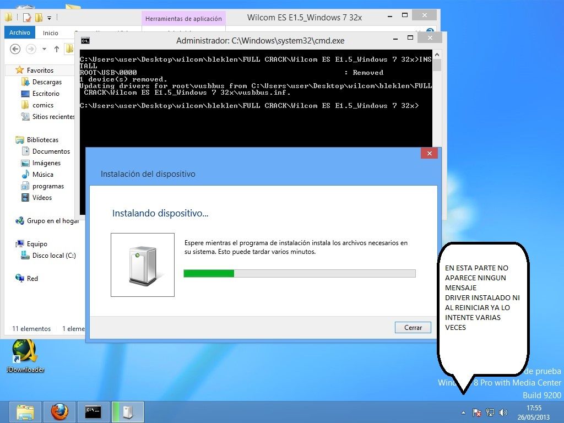Viewport: 564px width, 423px height.
Task: Click cmd window system menu icon
Action: tap(85, 41)
